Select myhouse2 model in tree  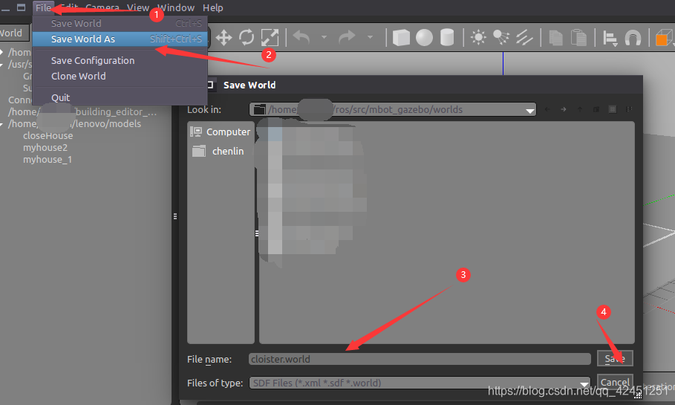pyautogui.click(x=45, y=148)
